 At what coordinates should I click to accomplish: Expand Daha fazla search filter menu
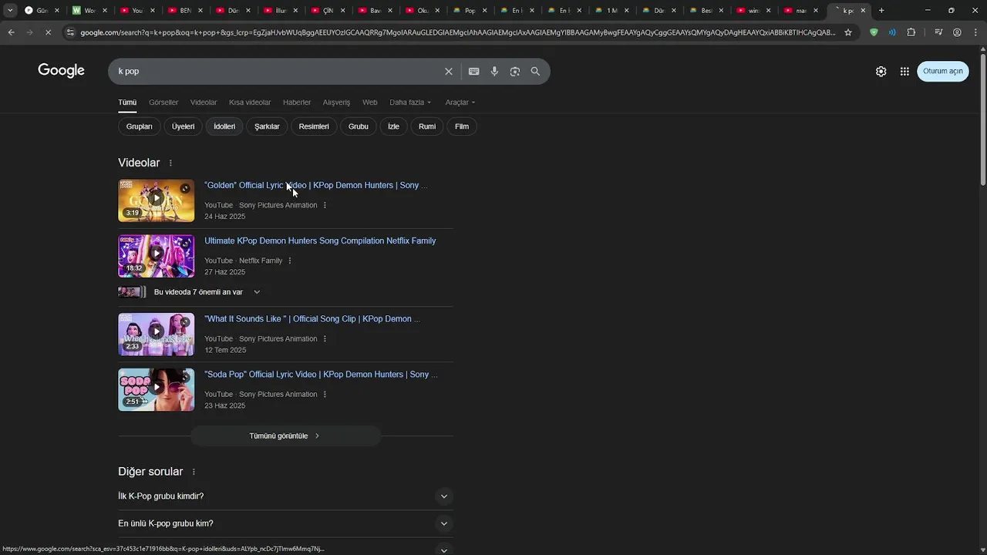point(410,102)
